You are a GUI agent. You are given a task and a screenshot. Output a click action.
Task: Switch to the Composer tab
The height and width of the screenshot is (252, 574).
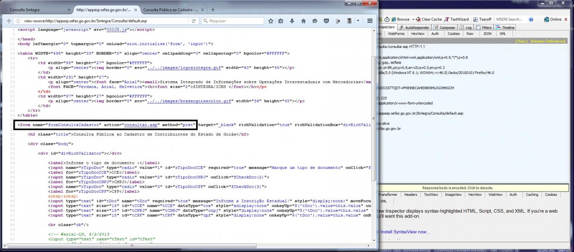coord(444,27)
